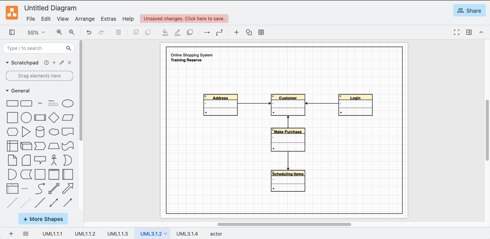Click the zoom in magnifier icon

(59, 33)
